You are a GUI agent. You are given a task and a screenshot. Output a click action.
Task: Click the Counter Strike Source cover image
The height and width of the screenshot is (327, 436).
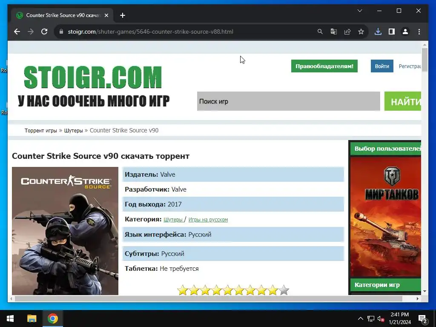pos(65,231)
